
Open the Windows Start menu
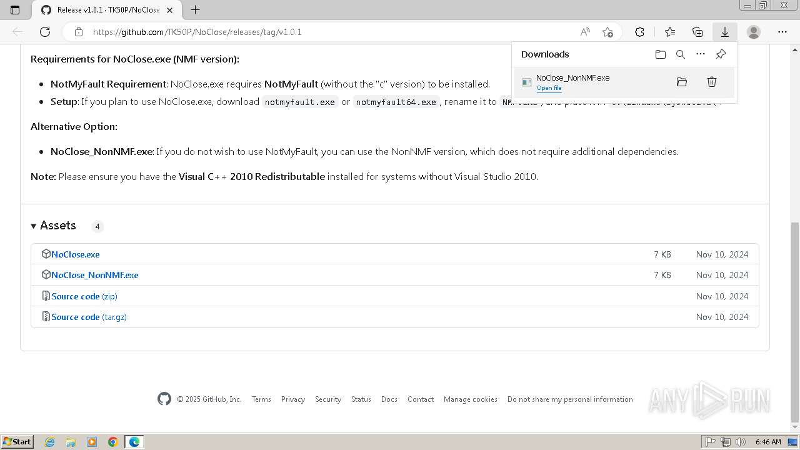pyautogui.click(x=17, y=441)
